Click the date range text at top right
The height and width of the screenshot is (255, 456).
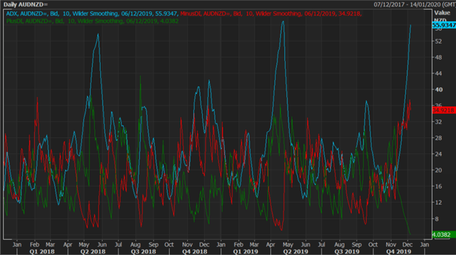click(x=414, y=5)
